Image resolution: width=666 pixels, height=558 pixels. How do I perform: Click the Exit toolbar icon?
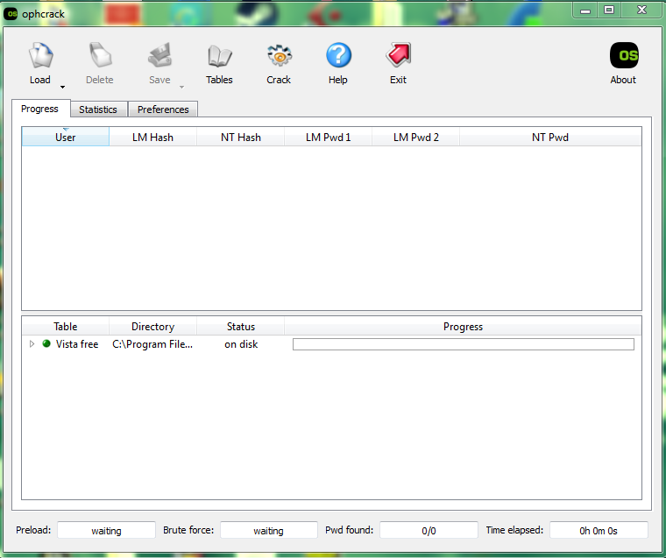[x=398, y=58]
